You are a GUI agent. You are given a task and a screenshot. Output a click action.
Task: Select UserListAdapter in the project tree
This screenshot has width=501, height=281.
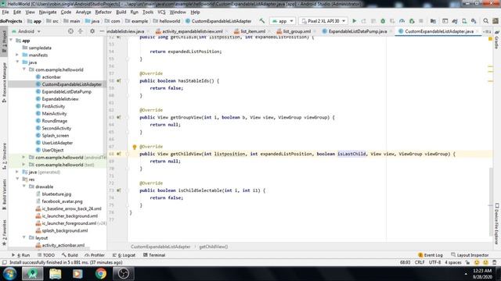coord(54,143)
